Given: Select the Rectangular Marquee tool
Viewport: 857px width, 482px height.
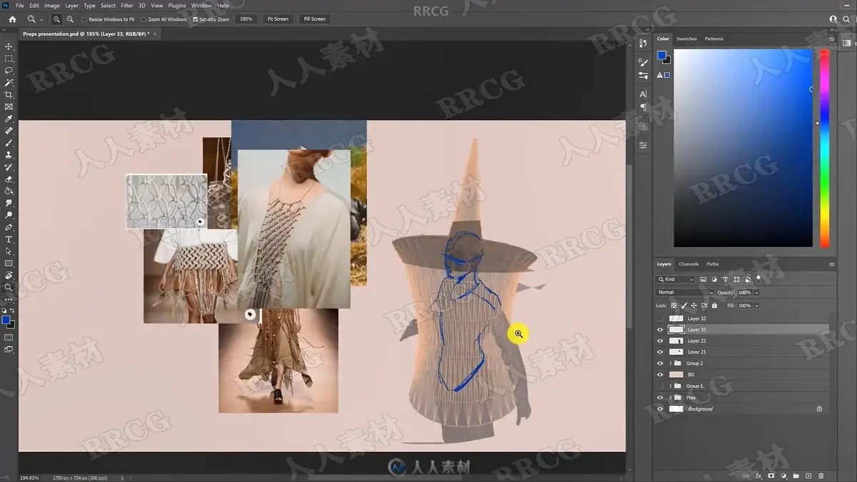Looking at the screenshot, I should tap(9, 59).
